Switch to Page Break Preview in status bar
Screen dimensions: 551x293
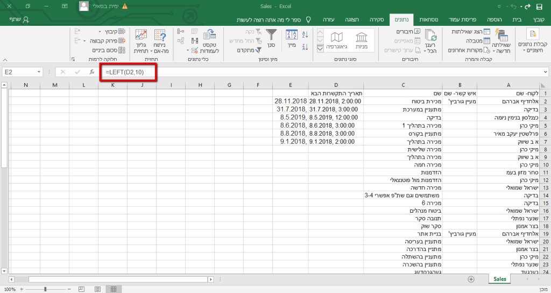(82, 289)
